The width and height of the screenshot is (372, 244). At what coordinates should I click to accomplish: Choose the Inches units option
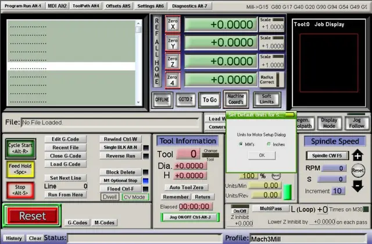click(269, 143)
